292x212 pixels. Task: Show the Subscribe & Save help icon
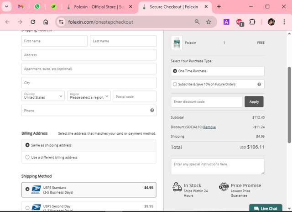[x=259, y=84]
